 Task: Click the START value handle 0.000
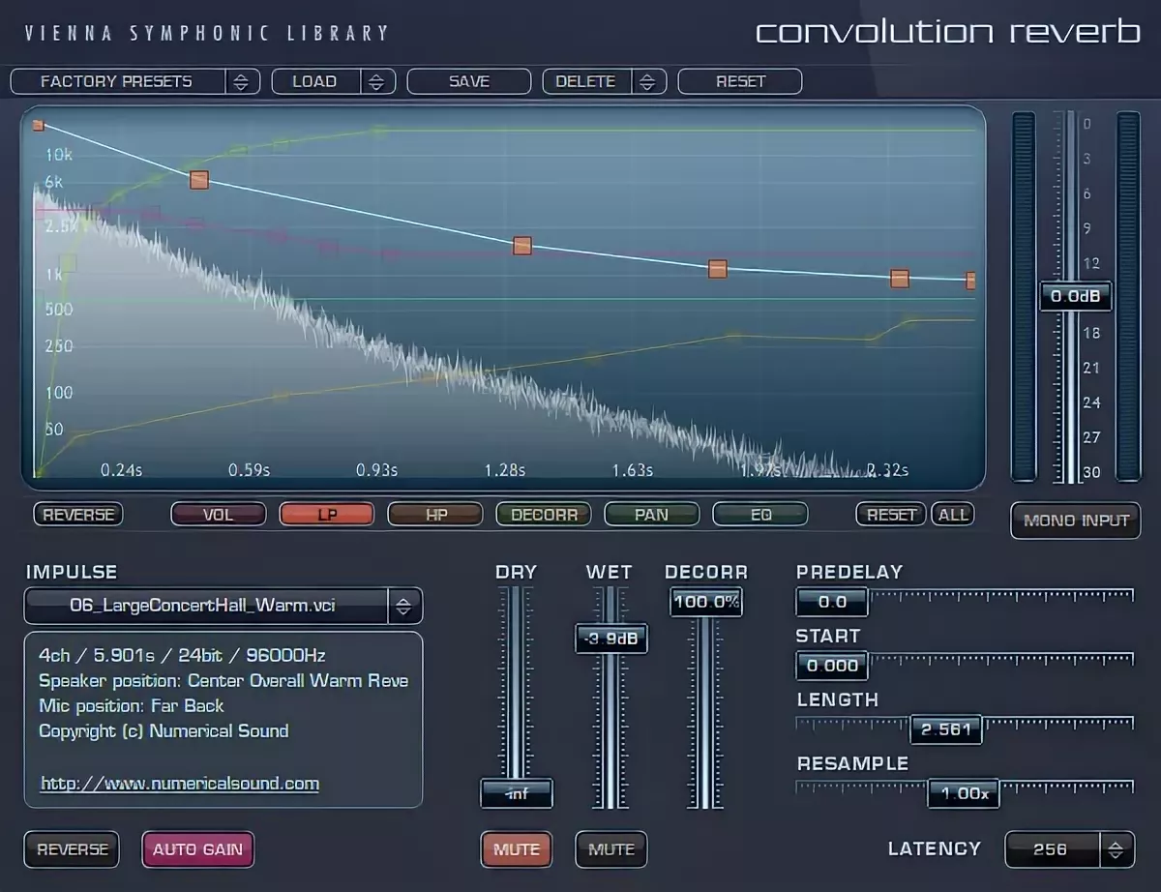832,666
